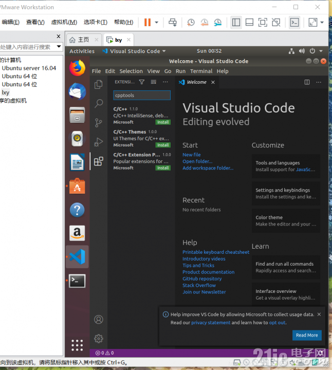Open the Run and Debug view
The height and width of the screenshot is (370, 332).
pos(98,142)
